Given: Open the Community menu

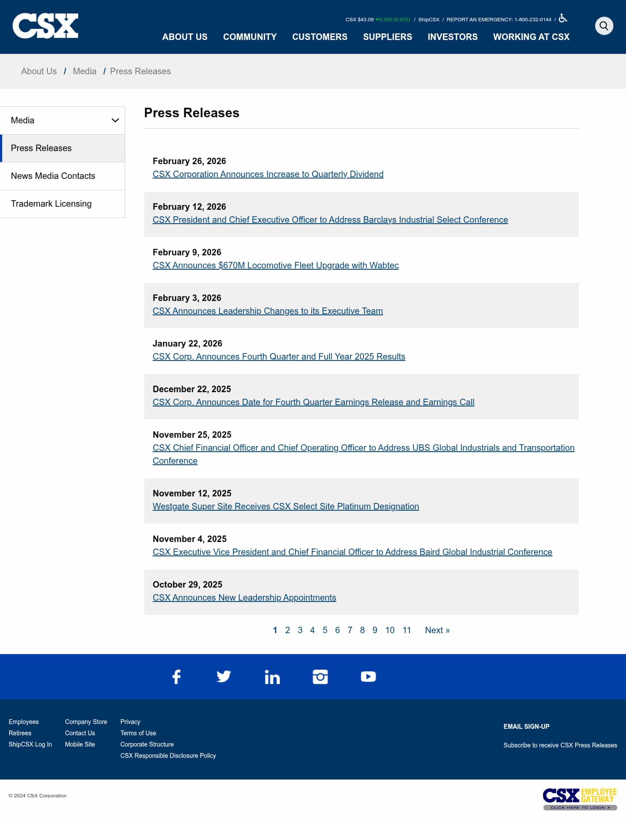Looking at the screenshot, I should point(250,37).
